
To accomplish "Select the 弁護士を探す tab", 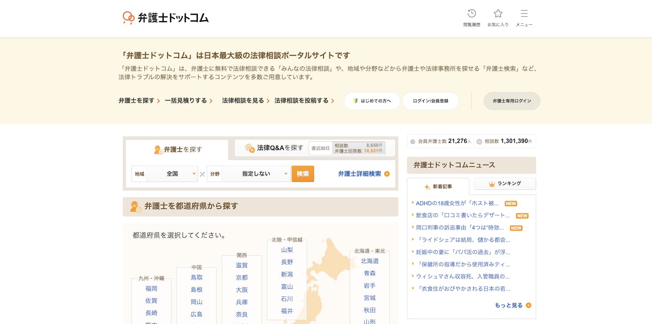I will click(x=177, y=150).
